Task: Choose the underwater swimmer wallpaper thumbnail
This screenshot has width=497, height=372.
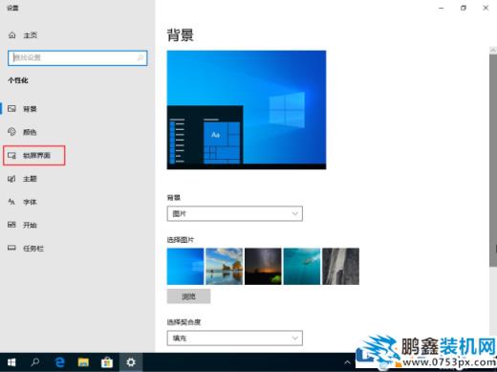Action: tap(302, 266)
